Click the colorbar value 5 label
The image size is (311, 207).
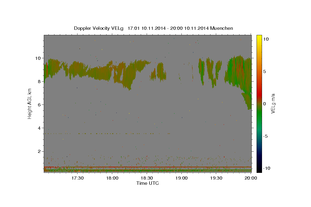pos(264,71)
